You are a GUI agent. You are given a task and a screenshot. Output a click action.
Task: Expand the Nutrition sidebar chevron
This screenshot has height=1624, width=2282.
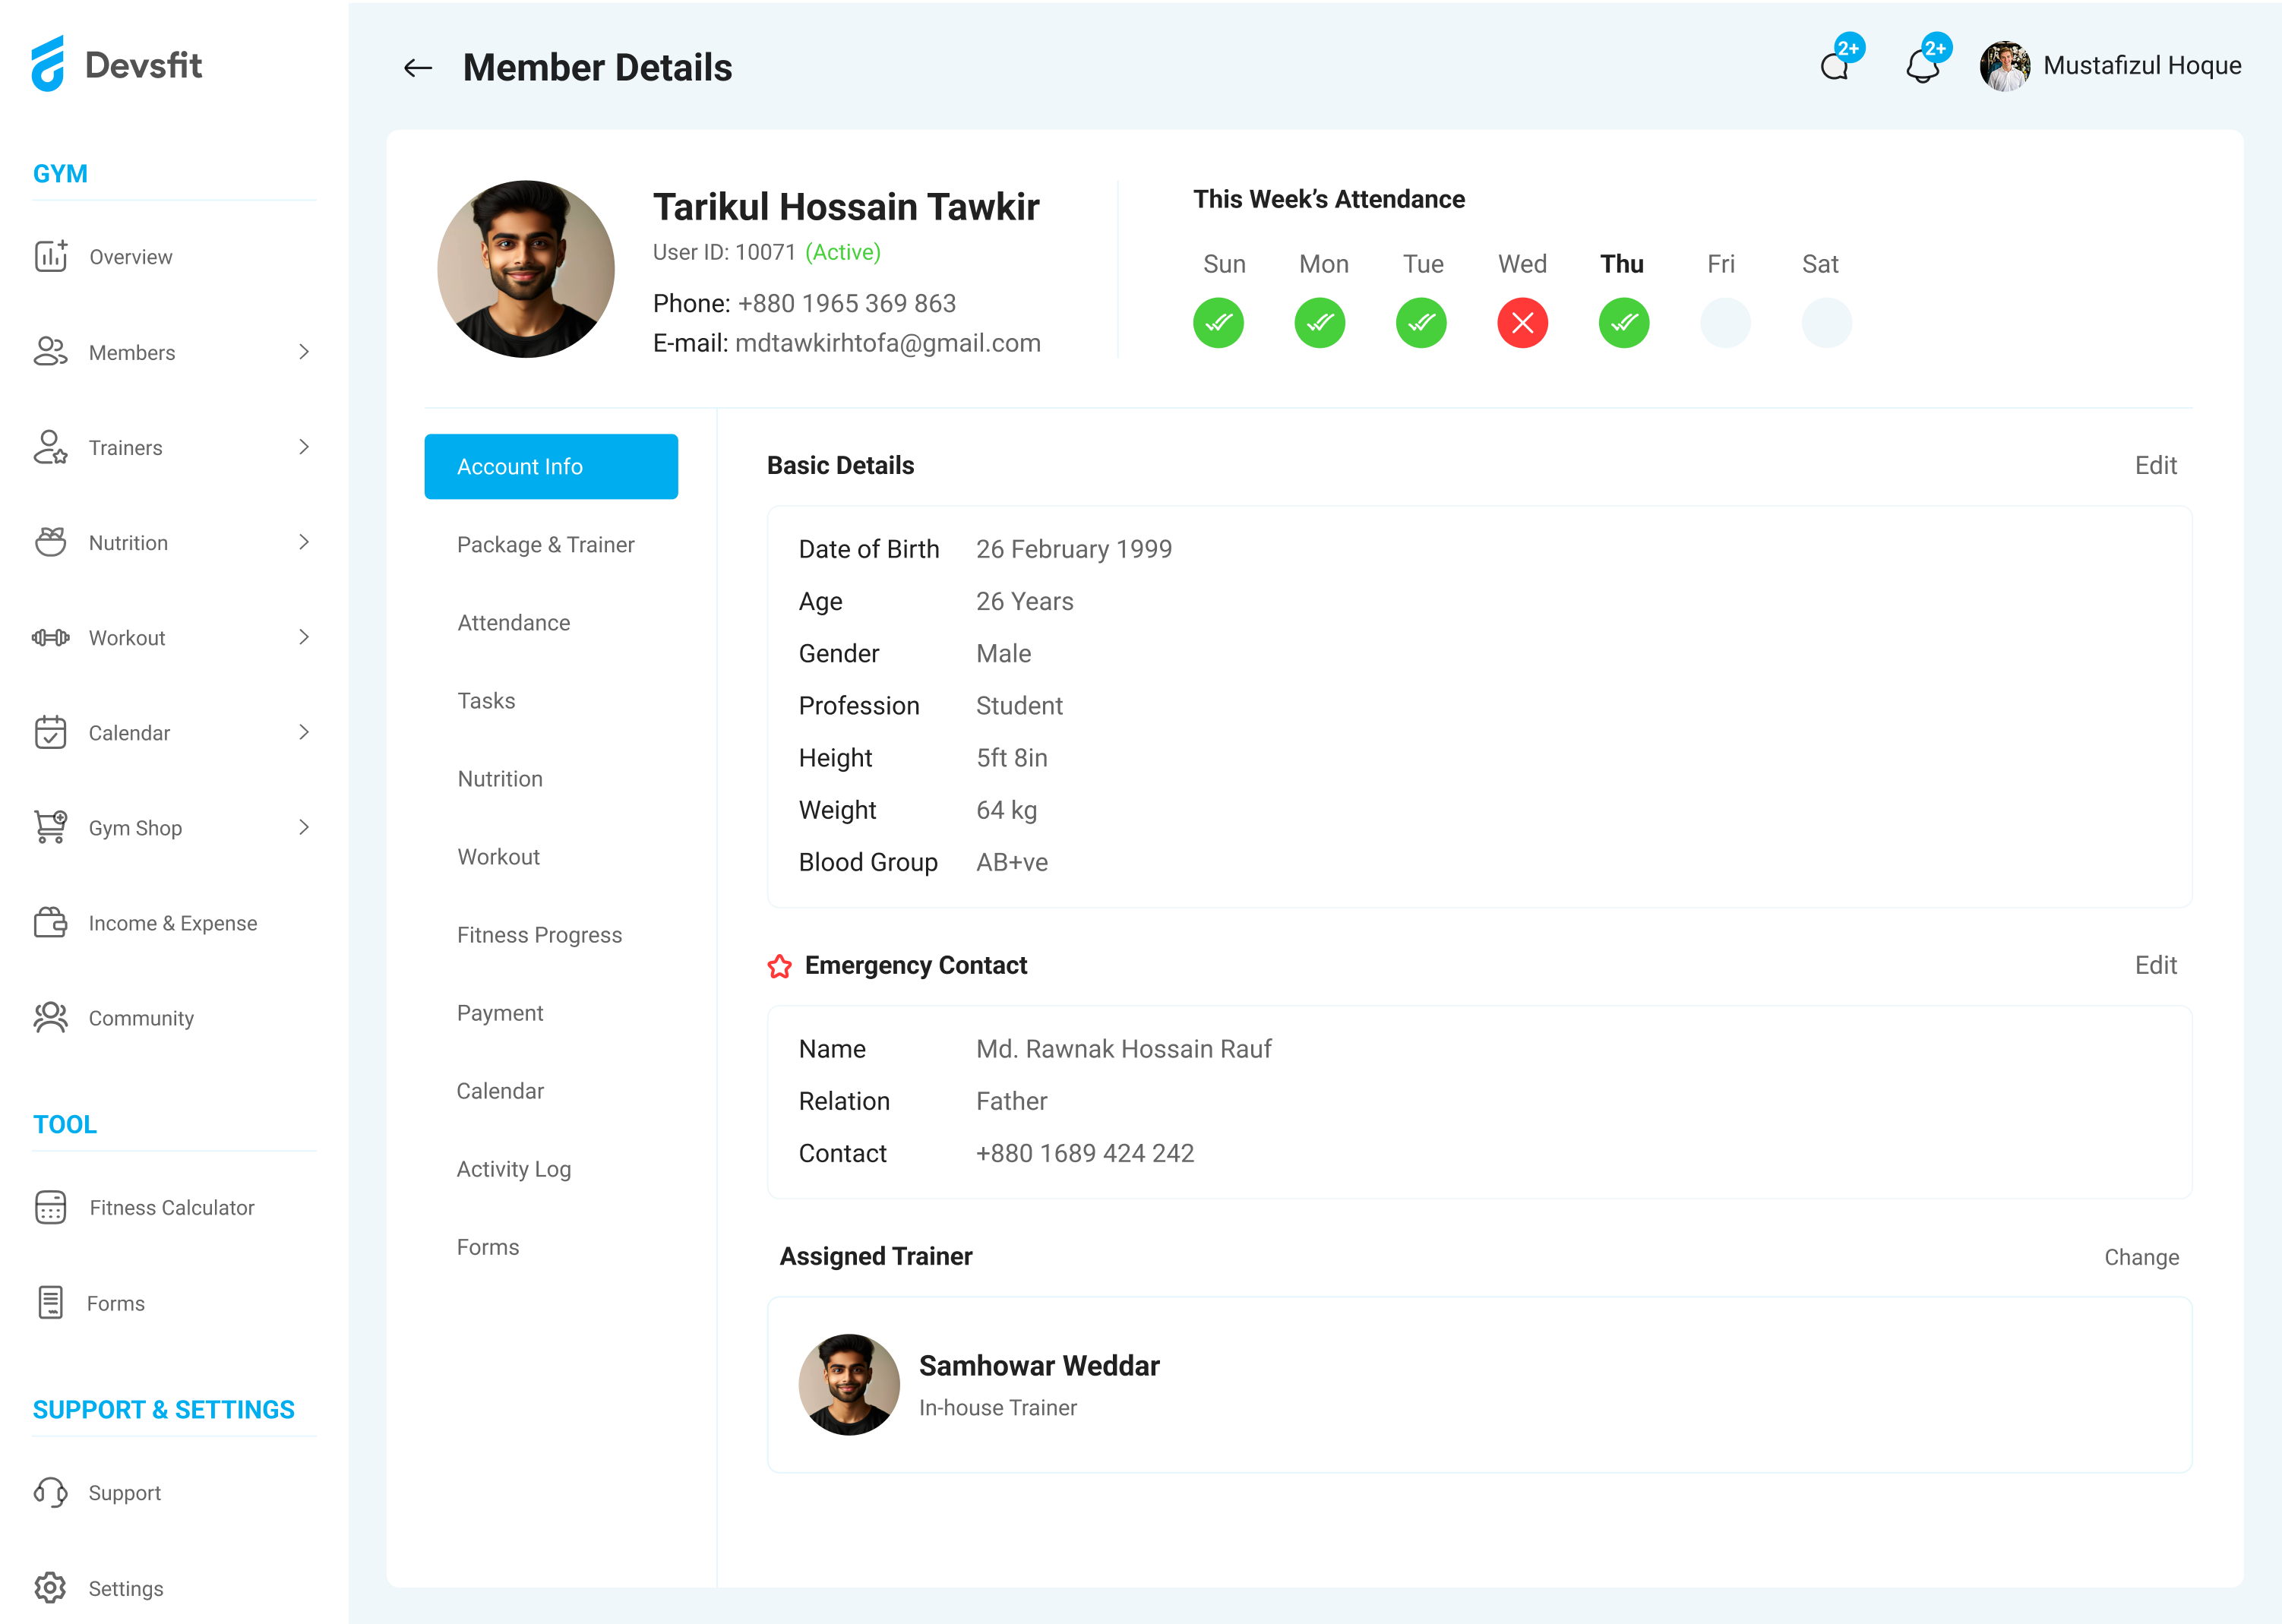(304, 542)
